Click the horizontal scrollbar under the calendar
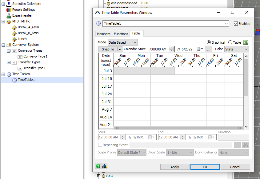Screen dimensions: 260x179 pos(178,128)
